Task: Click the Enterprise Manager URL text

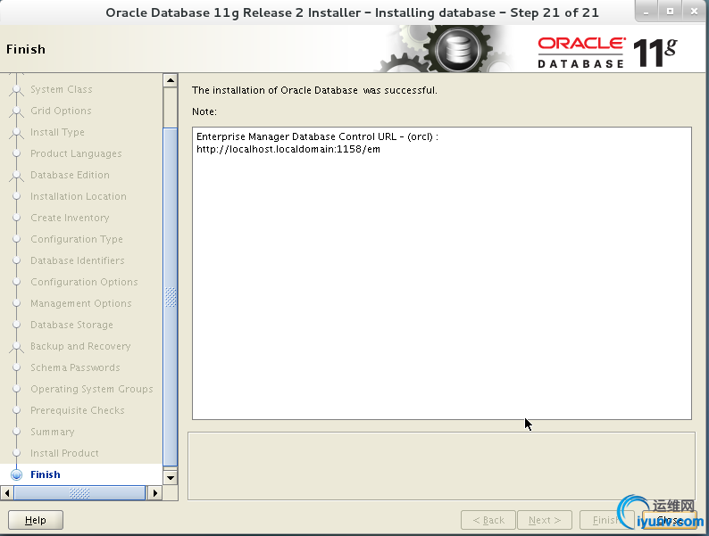Action: 288,149
